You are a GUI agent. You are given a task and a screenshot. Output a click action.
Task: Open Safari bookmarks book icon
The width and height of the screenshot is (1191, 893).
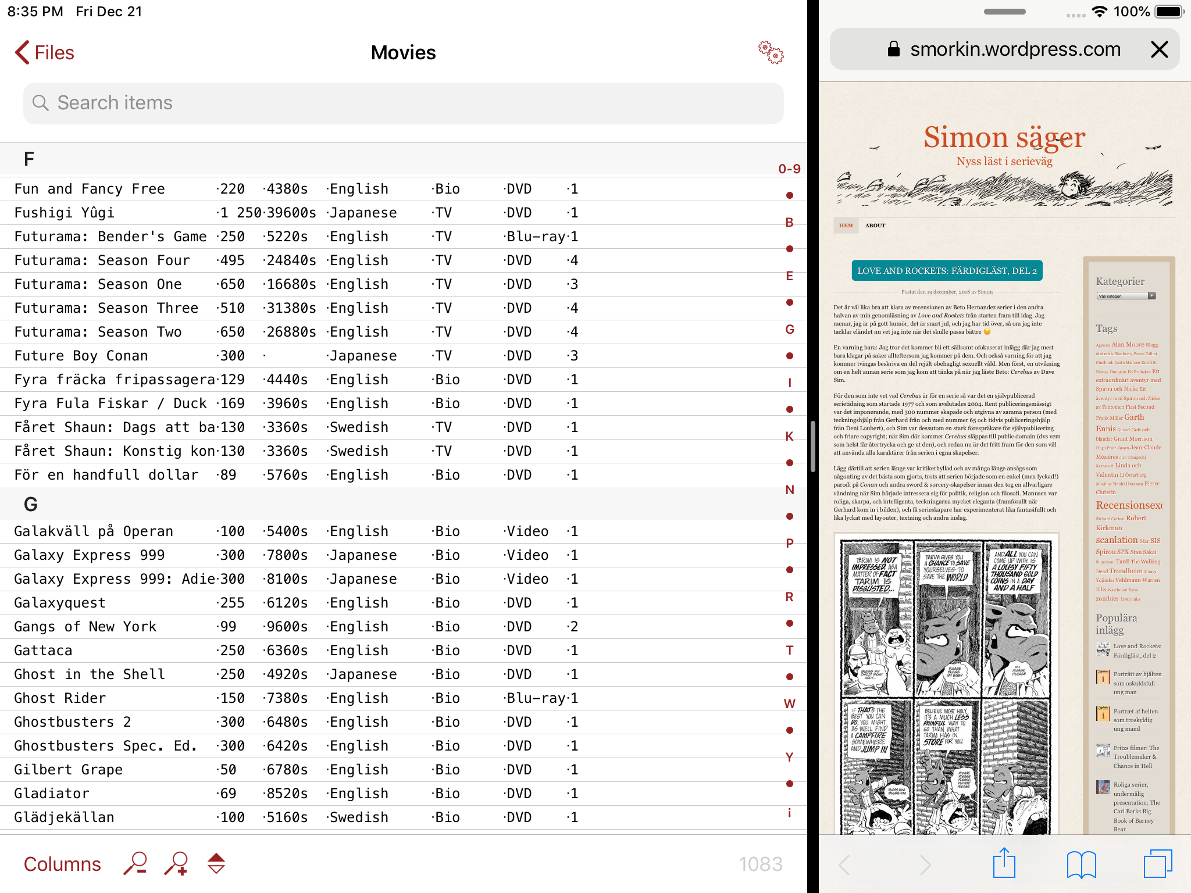[x=1081, y=864]
